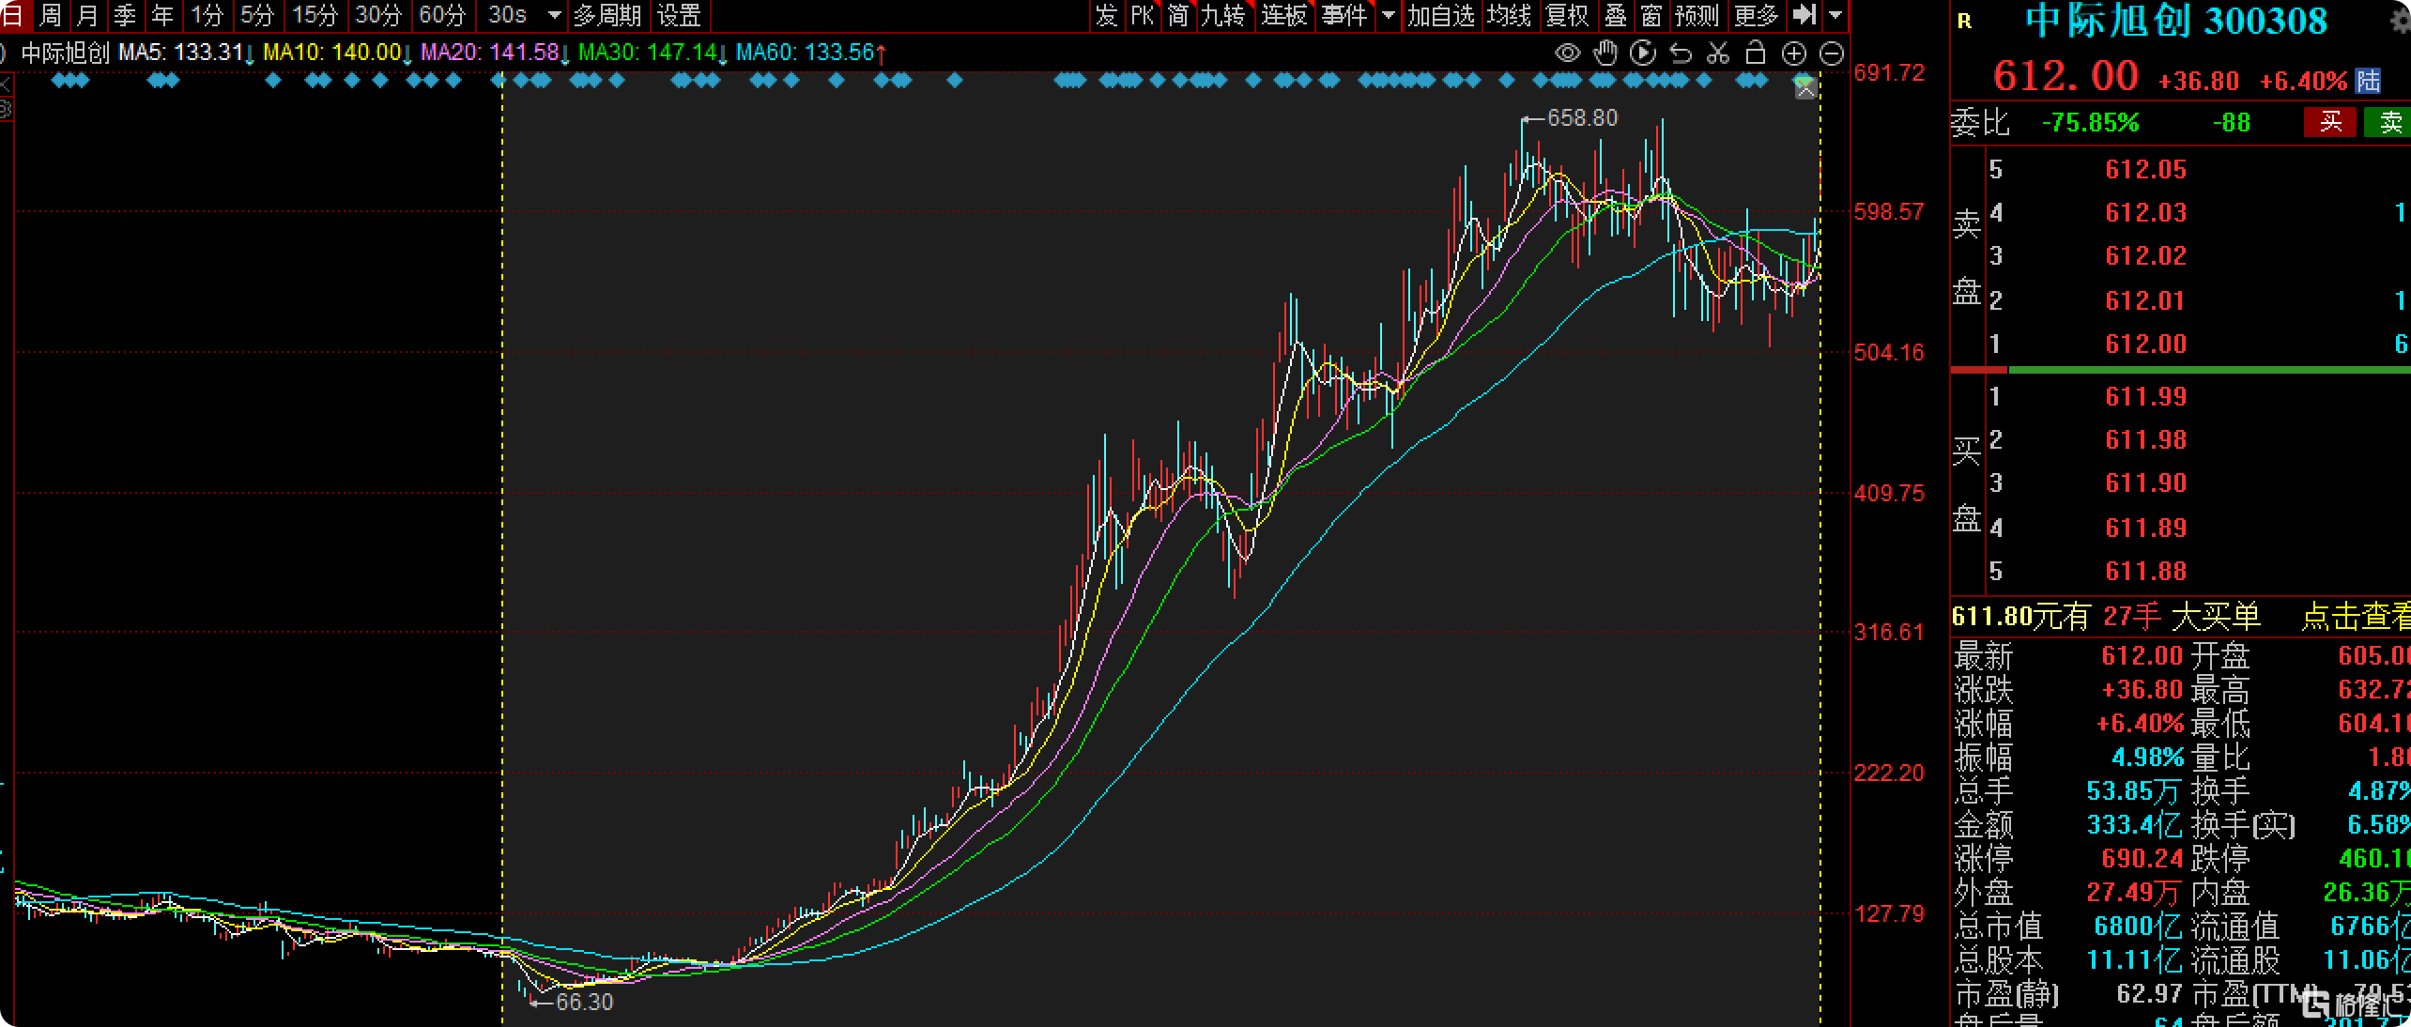Click the 窗 window button
Screen dimensions: 2411x1027
pos(1651,15)
